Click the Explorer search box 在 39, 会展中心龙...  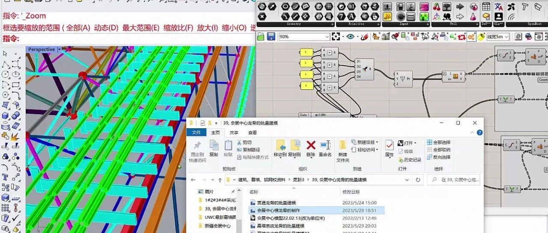pyautogui.click(x=453, y=180)
